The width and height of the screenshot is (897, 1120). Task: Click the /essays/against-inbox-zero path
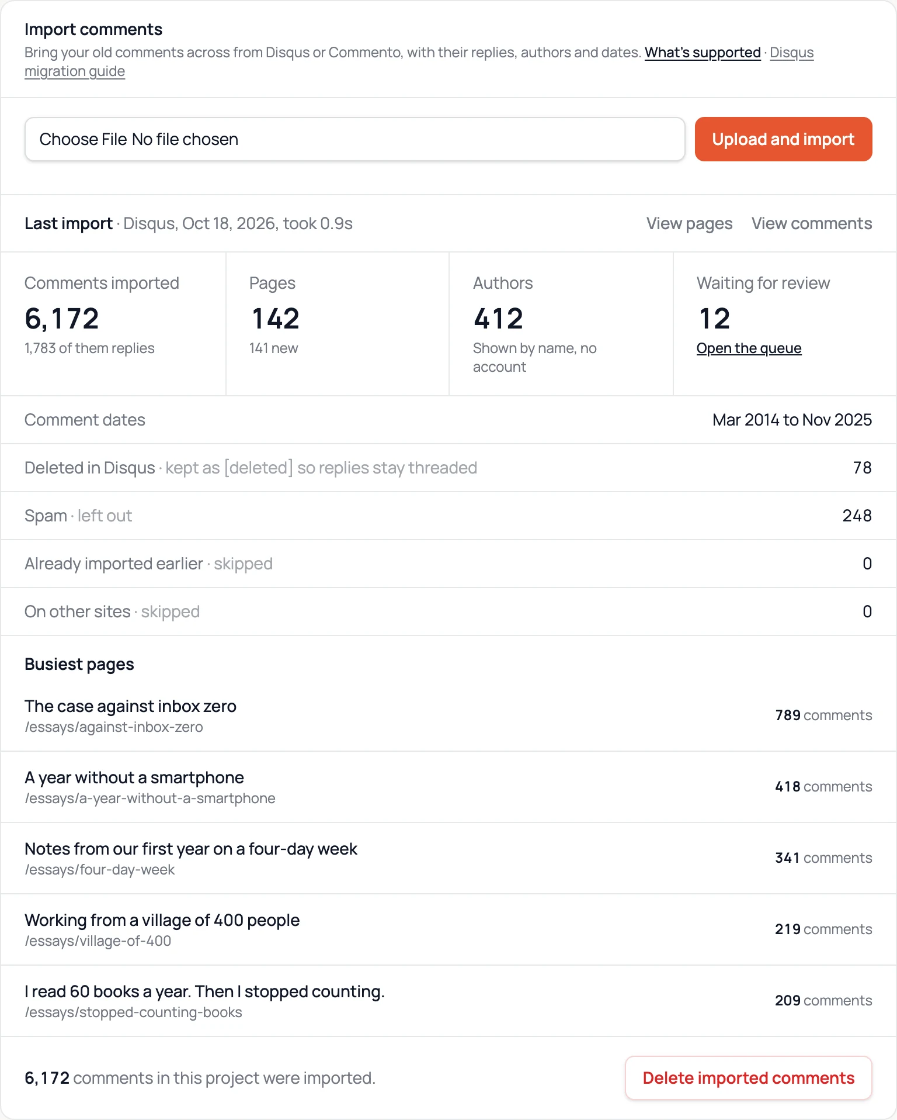pyautogui.click(x=114, y=727)
